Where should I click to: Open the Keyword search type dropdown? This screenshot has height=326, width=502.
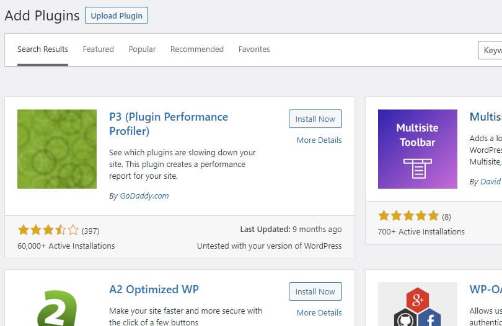[490, 50]
